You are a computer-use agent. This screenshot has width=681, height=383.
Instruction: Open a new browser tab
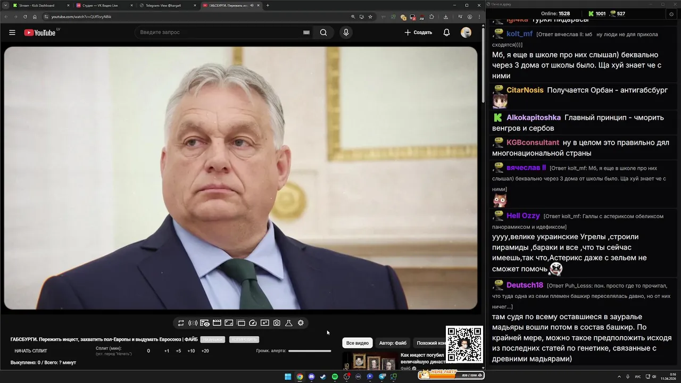coord(268,5)
